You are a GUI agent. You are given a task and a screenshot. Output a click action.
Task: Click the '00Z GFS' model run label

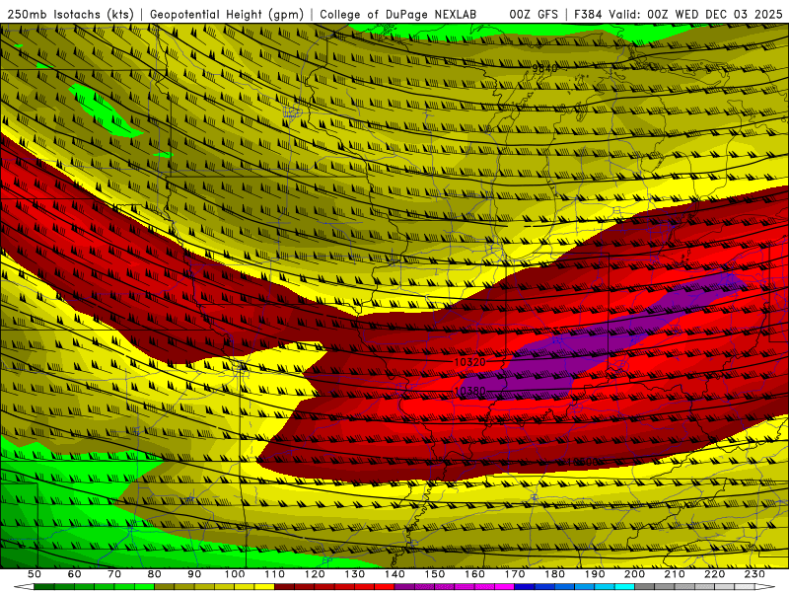(x=534, y=15)
